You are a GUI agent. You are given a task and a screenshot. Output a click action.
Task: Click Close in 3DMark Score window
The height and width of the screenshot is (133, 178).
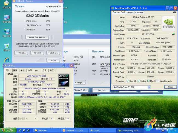click(x=53, y=60)
